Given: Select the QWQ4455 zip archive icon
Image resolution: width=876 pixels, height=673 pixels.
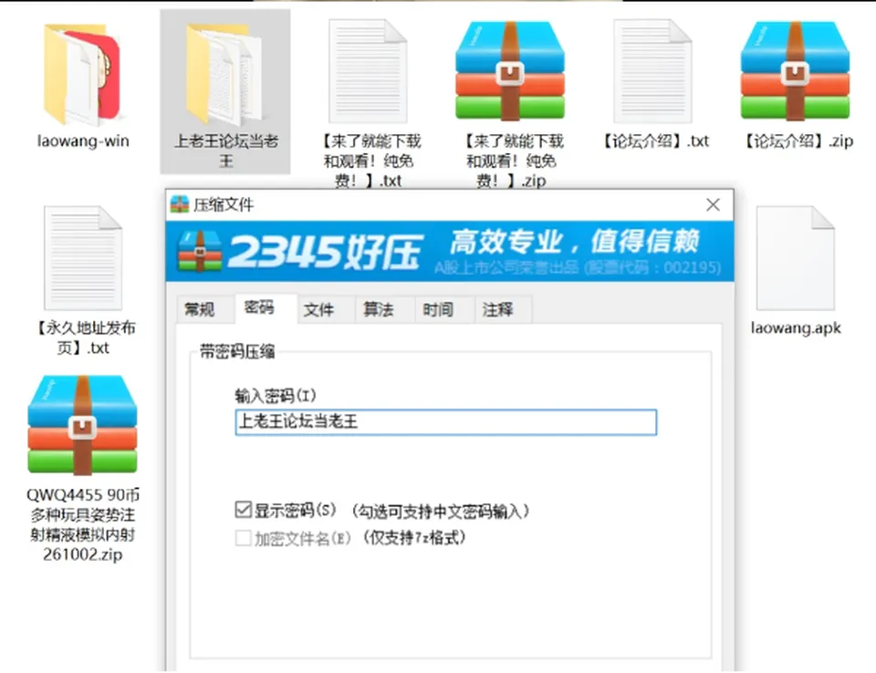Looking at the screenshot, I should coord(82,425).
